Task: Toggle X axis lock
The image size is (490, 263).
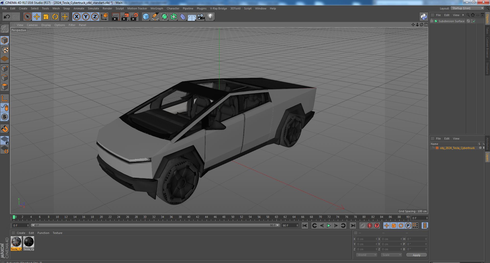Action: click(76, 17)
